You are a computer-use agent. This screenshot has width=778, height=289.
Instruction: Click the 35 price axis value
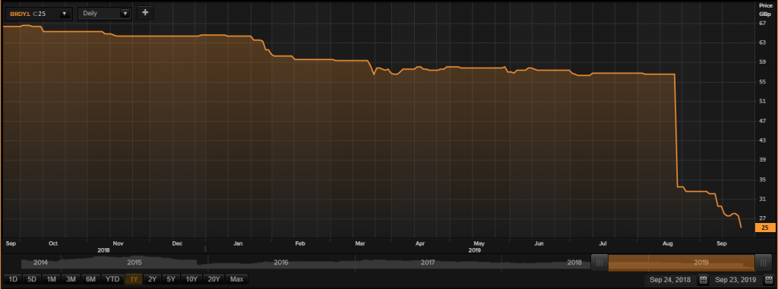point(763,179)
